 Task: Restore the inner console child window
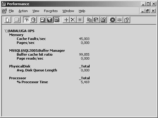point(147,11)
